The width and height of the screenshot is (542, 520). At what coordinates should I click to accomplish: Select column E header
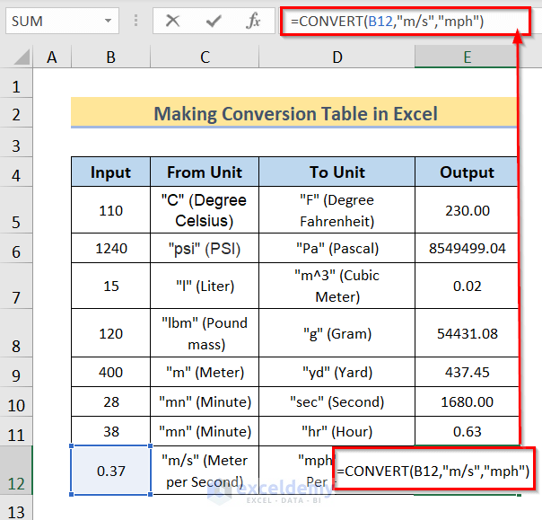pos(467,57)
